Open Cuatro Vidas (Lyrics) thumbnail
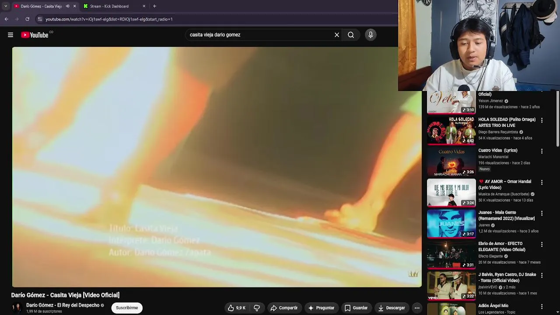 pos(451,161)
